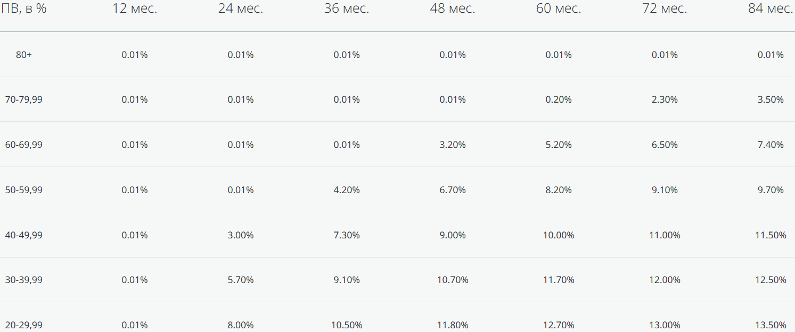Click the '12 мес.' column header

(135, 9)
